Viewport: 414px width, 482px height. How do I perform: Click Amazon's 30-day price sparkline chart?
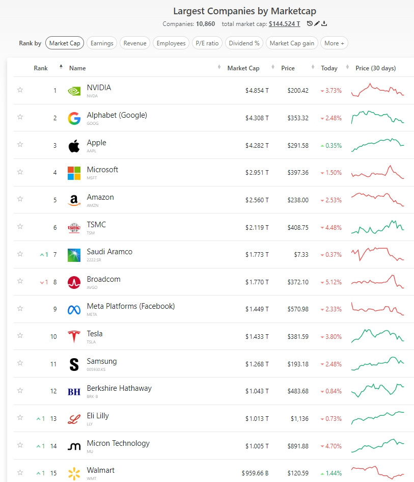pos(377,200)
